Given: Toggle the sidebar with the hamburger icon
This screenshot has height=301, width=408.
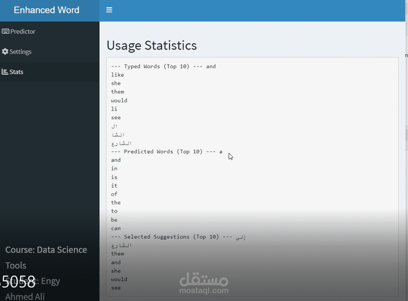Looking at the screenshot, I should [109, 10].
